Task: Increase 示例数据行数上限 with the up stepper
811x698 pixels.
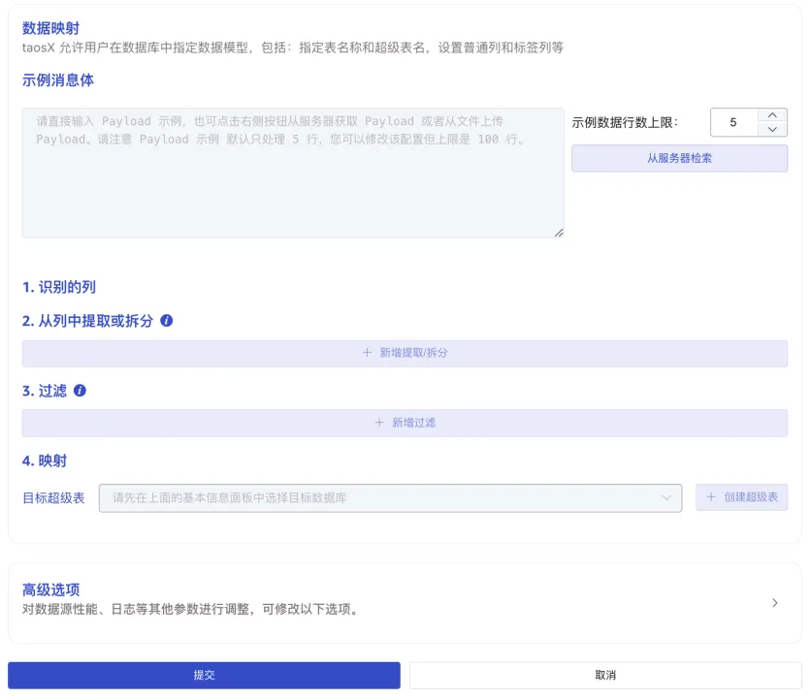Action: [772, 117]
